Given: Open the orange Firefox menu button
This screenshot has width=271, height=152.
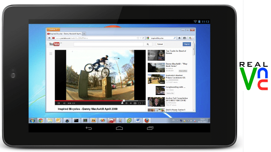Looking at the screenshot, I should pyautogui.click(x=53, y=30).
